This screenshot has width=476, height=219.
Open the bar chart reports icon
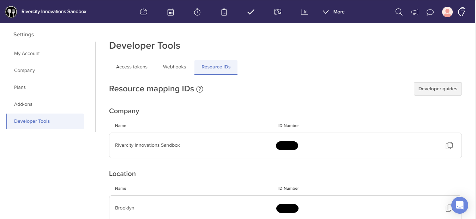click(x=304, y=12)
